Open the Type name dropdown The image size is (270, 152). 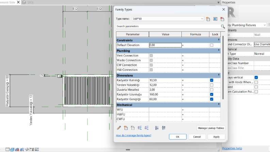202,19
